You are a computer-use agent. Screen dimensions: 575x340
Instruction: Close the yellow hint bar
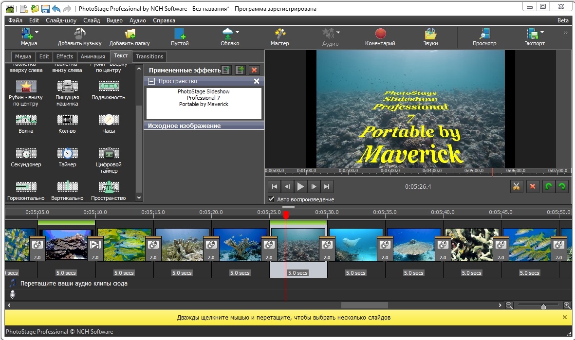(x=565, y=317)
